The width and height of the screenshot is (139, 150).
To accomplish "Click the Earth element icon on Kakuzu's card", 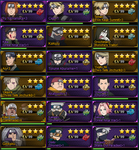I will click(86, 37).
